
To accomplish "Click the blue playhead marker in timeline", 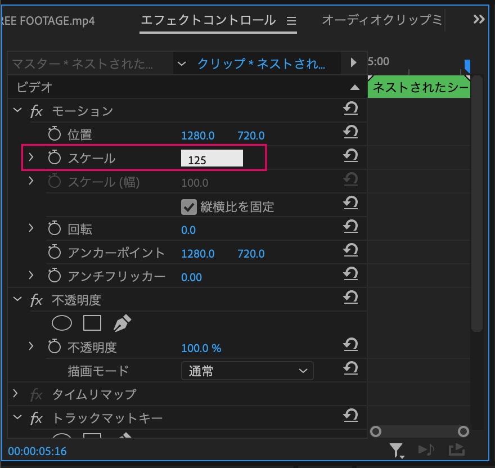I will coord(467,66).
